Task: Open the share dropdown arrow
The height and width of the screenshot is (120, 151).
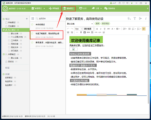Action: (101, 8)
